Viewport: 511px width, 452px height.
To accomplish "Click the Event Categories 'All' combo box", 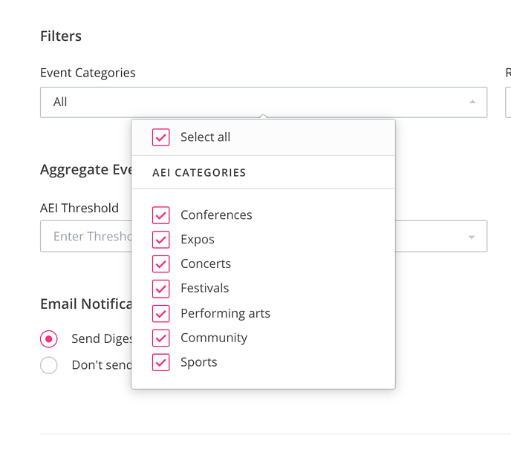I will pos(264,102).
